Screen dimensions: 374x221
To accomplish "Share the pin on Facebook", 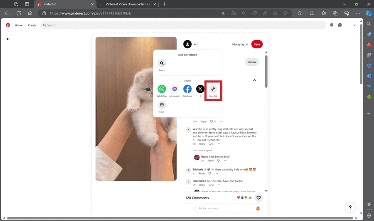I will 187,89.
